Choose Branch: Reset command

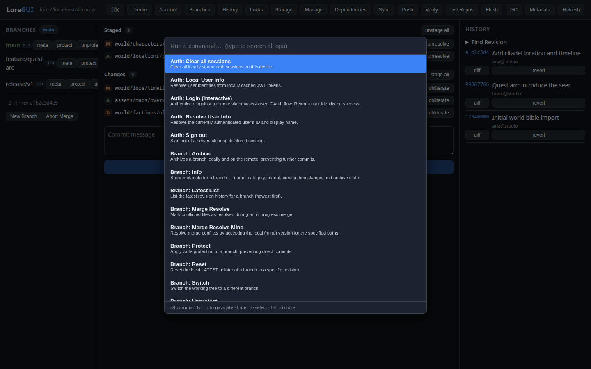[x=295, y=267]
